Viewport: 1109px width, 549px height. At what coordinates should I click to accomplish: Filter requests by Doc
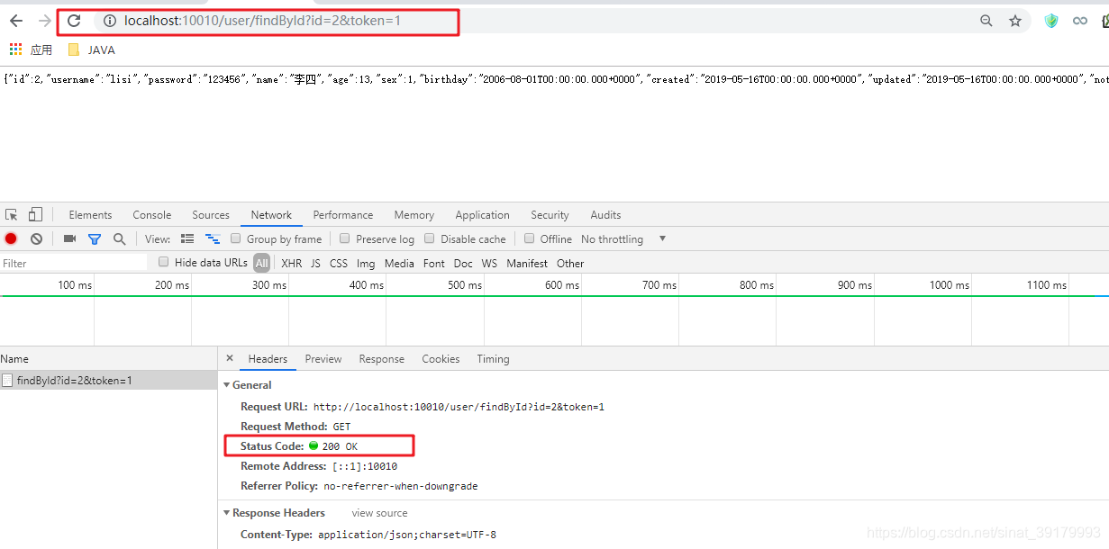click(463, 263)
